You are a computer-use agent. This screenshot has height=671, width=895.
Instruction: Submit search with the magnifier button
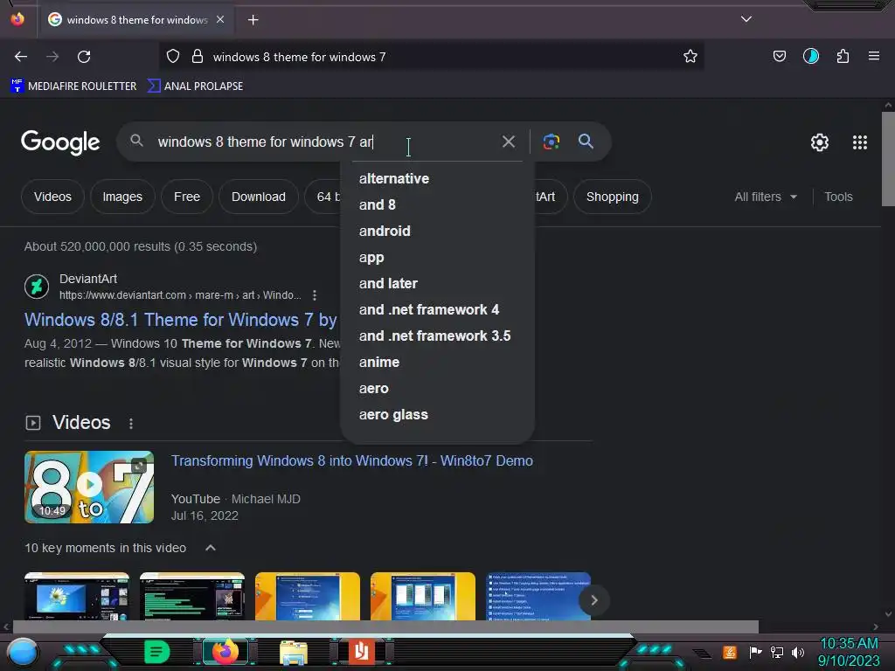(x=586, y=142)
